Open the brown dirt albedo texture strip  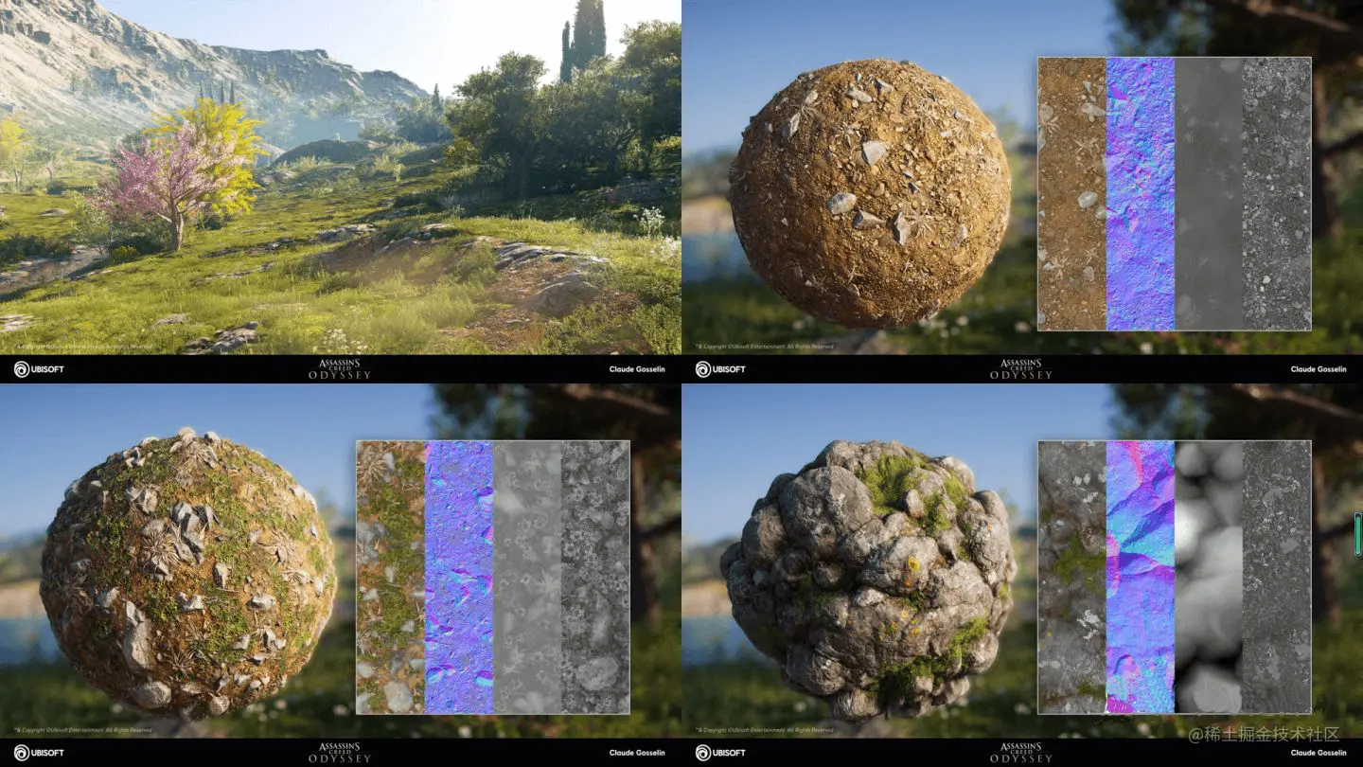click(1072, 194)
